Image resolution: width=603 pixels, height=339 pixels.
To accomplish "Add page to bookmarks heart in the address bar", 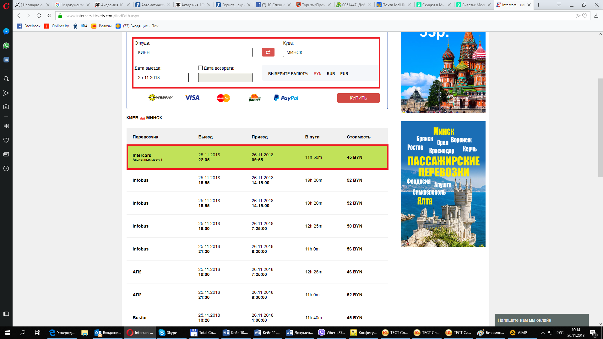I will [x=584, y=16].
